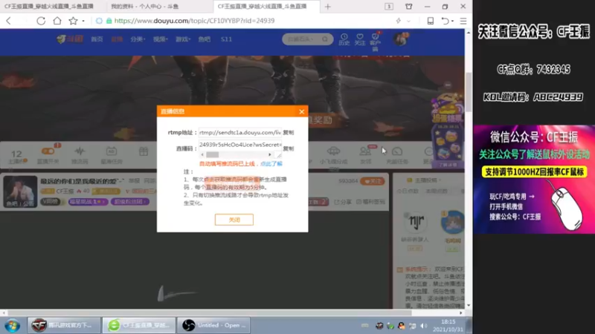Viewport: 595px width, 334px height.
Task: Expand 分类 navigation dropdown
Action: click(138, 39)
